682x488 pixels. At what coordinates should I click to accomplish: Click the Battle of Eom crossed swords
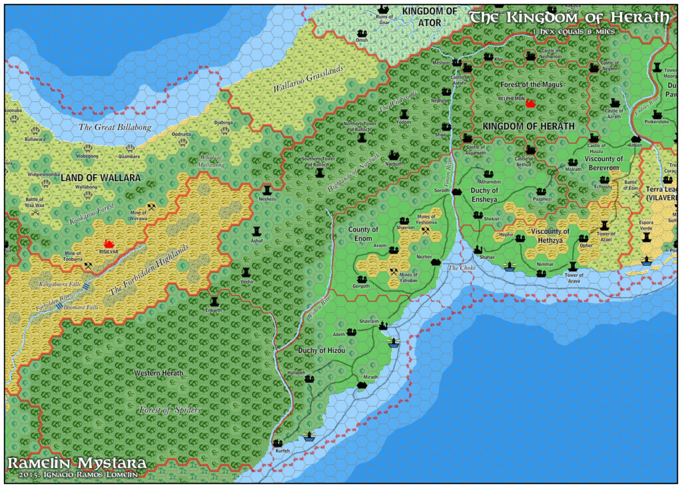pyautogui.click(x=636, y=195)
